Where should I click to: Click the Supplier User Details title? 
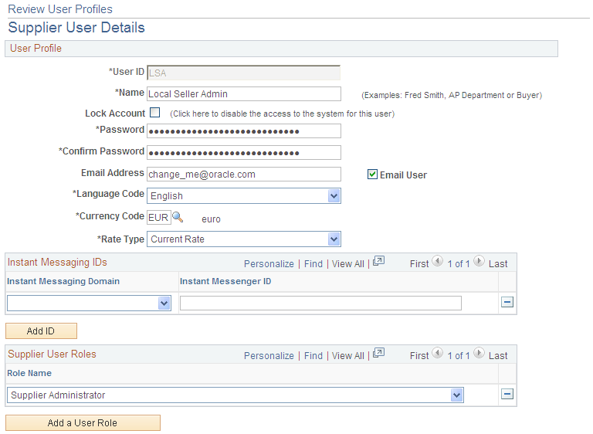[76, 28]
